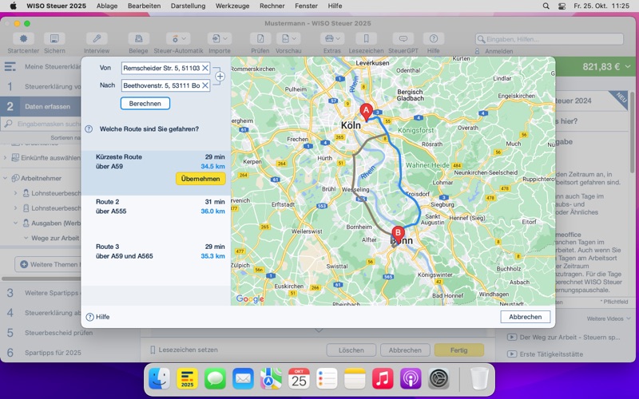The width and height of the screenshot is (639, 399).
Task: Click the Spotlight search icon in menu bar
Action: [x=546, y=6]
